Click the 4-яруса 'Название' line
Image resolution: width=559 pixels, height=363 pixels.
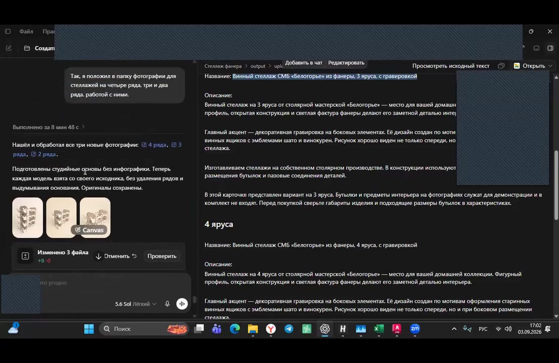pyautogui.click(x=310, y=245)
